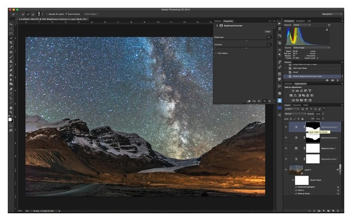Screen dimensions: 352x221
Task: Select the Invert history state
Action: point(296,72)
